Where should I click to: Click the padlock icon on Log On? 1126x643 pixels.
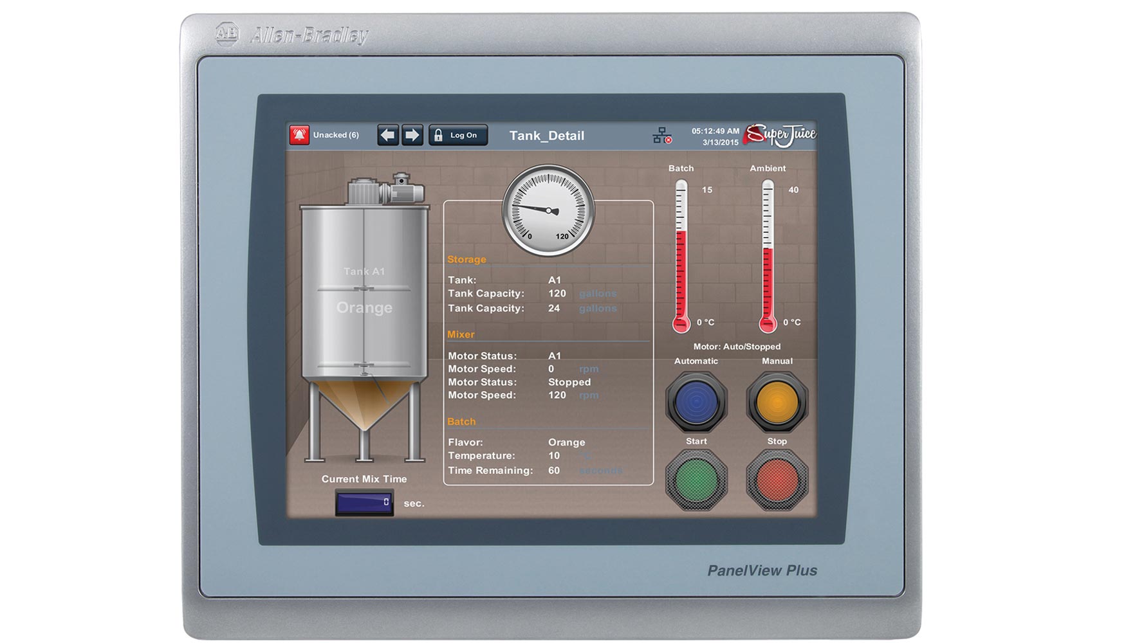[x=438, y=135]
